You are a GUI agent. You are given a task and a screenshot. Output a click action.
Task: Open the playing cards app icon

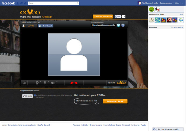(157, 9)
